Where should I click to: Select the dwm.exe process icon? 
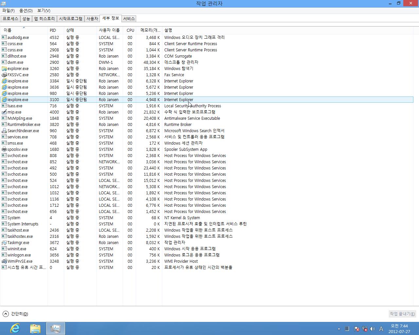point(4,62)
